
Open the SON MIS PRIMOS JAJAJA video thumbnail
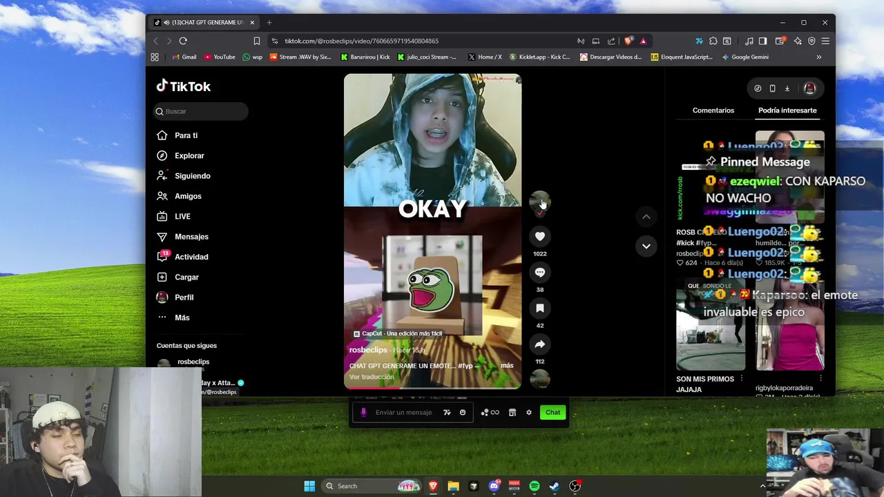tap(711, 325)
